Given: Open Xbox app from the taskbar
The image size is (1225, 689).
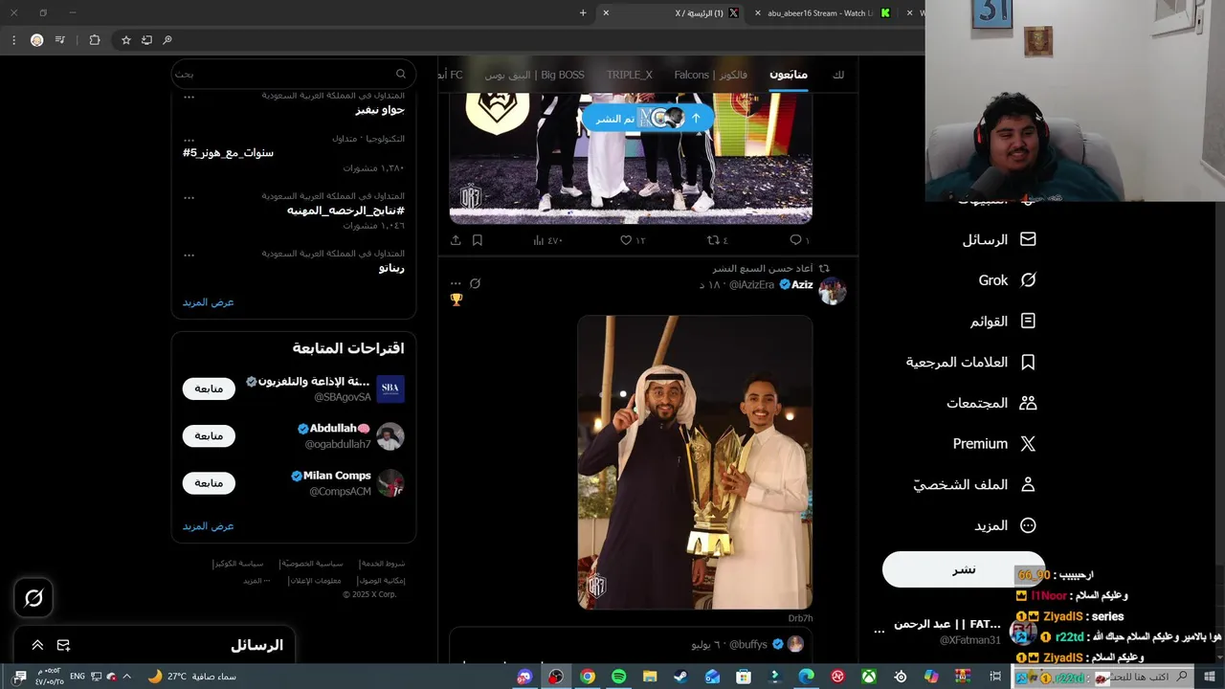Looking at the screenshot, I should tap(868, 677).
